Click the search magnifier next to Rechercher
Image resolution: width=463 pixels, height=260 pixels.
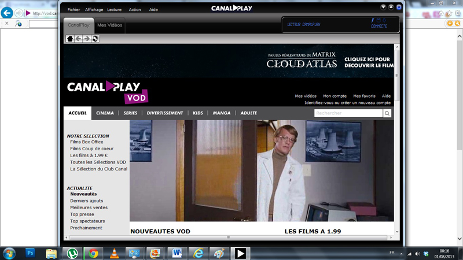pos(387,113)
